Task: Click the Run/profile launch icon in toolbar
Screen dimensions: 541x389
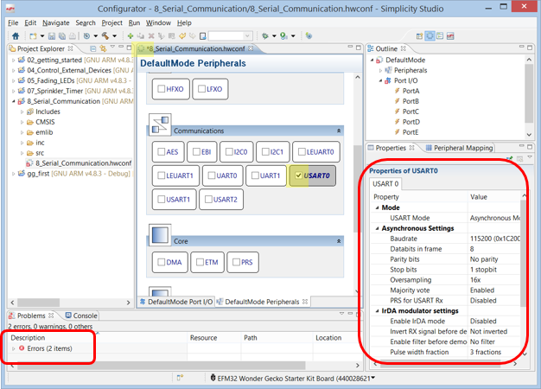Action: pyautogui.click(x=283, y=36)
